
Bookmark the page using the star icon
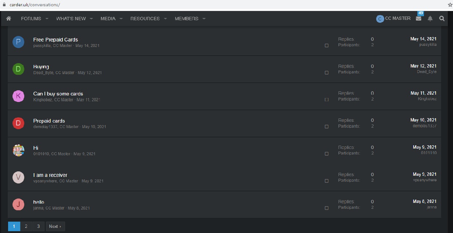(449, 5)
